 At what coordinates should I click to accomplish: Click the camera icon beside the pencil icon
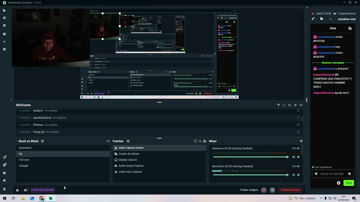(x=322, y=19)
